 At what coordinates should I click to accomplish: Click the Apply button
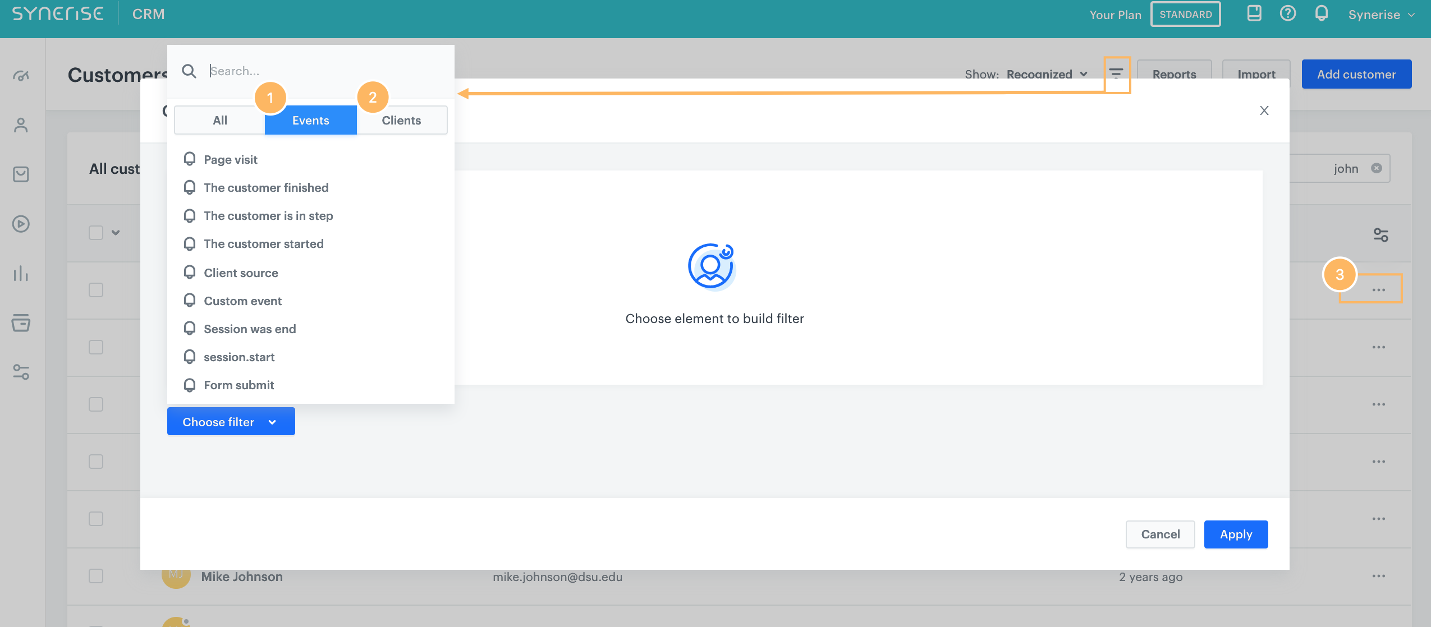tap(1235, 534)
